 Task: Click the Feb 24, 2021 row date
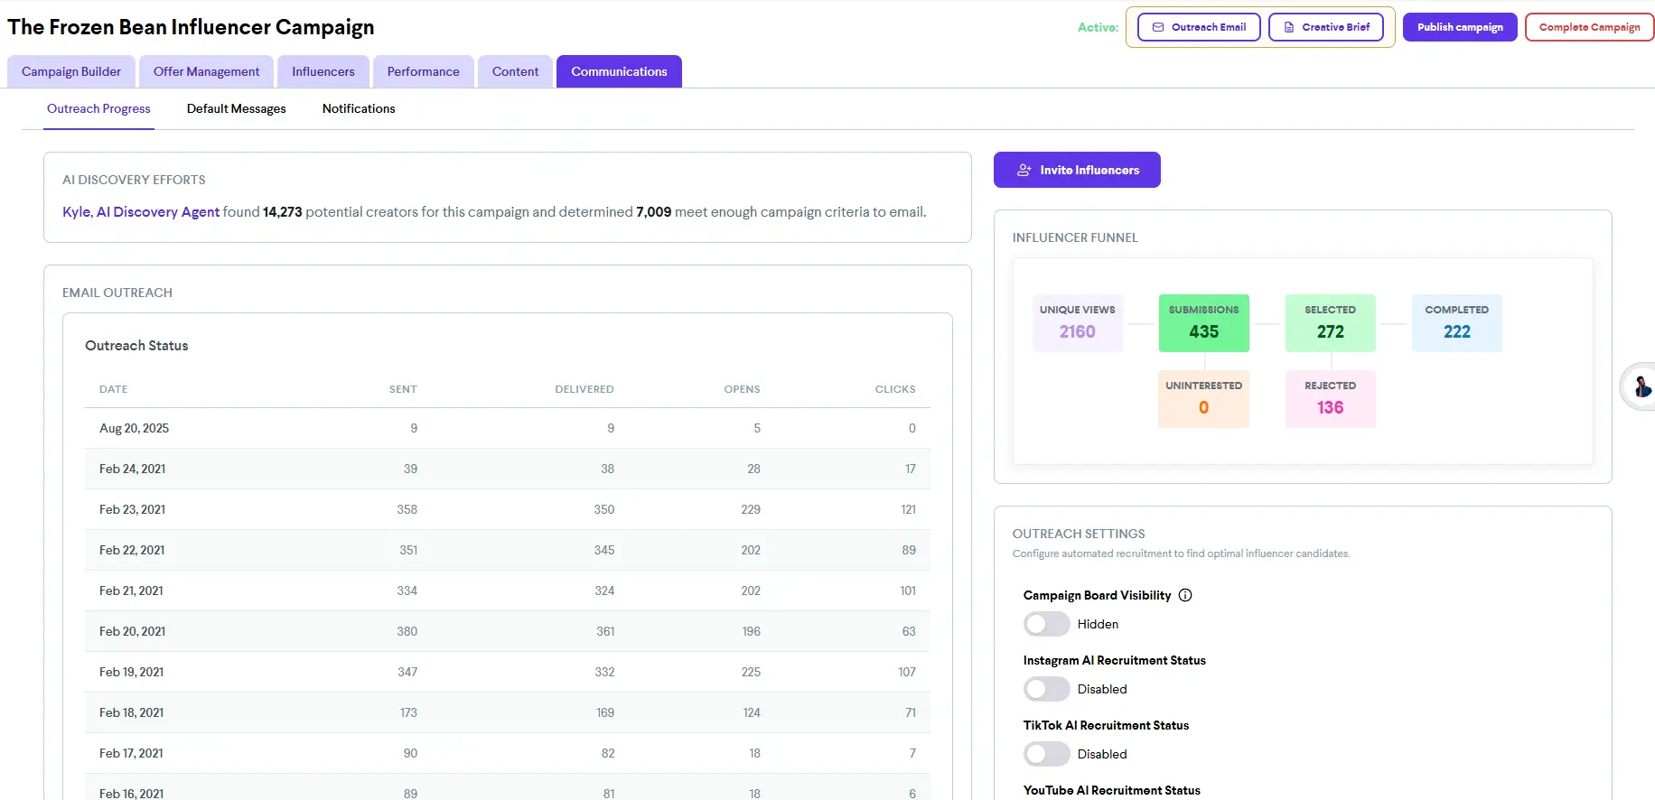click(132, 470)
